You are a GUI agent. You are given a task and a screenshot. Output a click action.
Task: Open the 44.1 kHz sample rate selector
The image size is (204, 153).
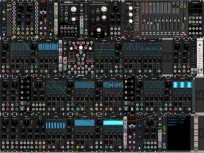(x=192, y=11)
